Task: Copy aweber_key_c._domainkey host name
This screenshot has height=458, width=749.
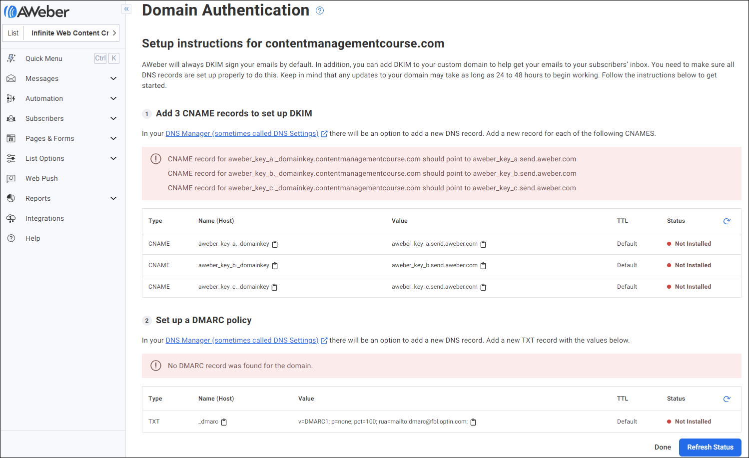Action: pyautogui.click(x=274, y=287)
